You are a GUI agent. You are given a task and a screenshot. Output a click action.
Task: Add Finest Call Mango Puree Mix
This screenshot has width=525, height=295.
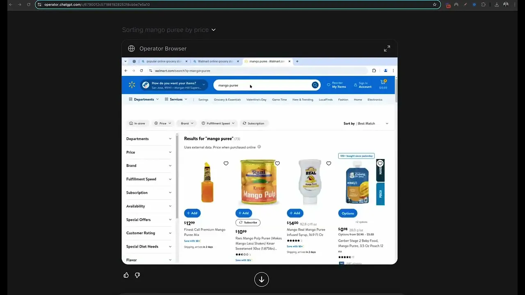point(192,213)
